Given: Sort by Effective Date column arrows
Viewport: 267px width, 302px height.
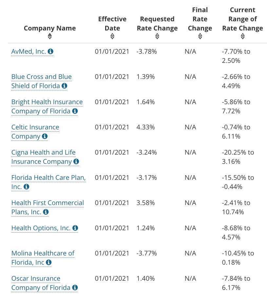Looking at the screenshot, I should pyautogui.click(x=112, y=36).
